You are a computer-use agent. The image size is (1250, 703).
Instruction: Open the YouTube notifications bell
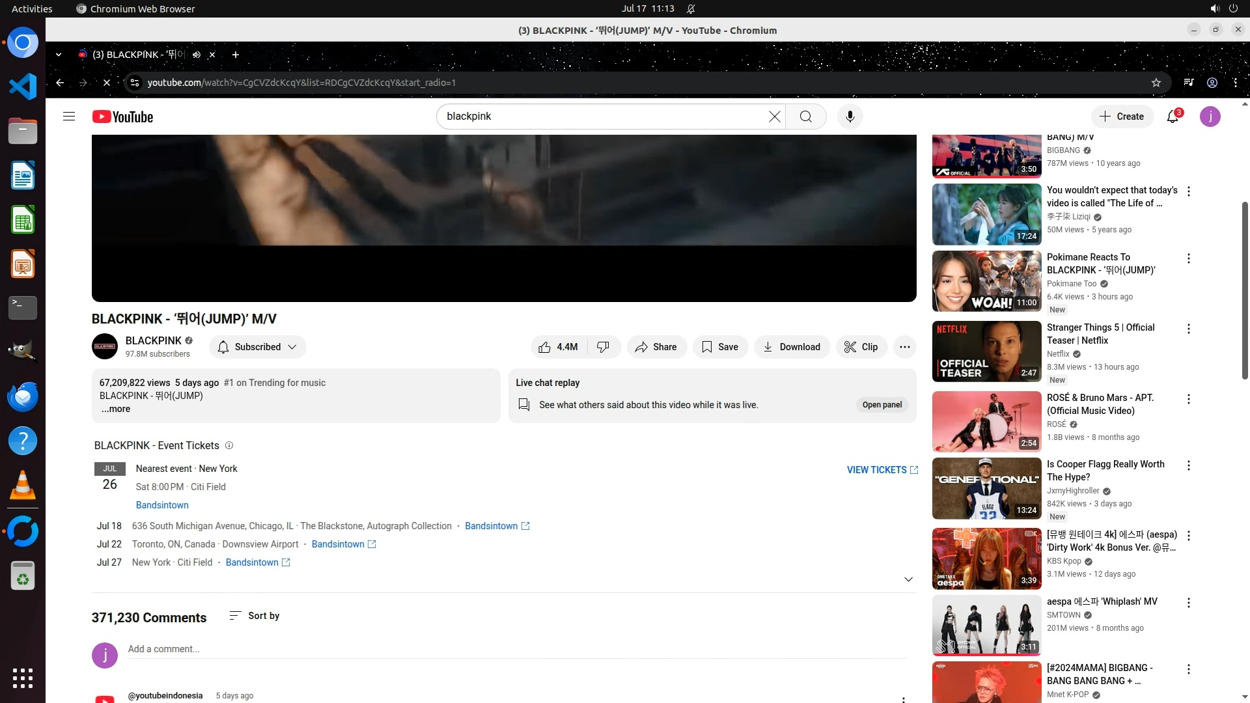pyautogui.click(x=1173, y=117)
